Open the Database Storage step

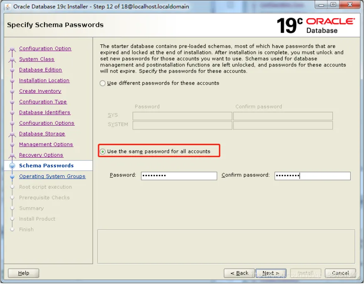coord(42,134)
